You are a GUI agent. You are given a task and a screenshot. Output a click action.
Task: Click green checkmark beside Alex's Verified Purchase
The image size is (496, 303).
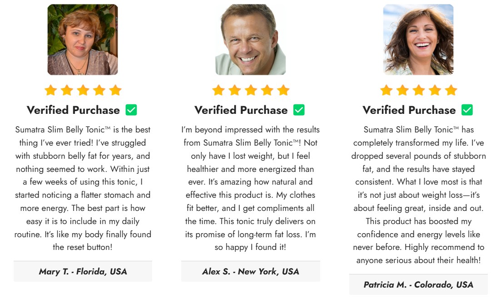pyautogui.click(x=299, y=110)
